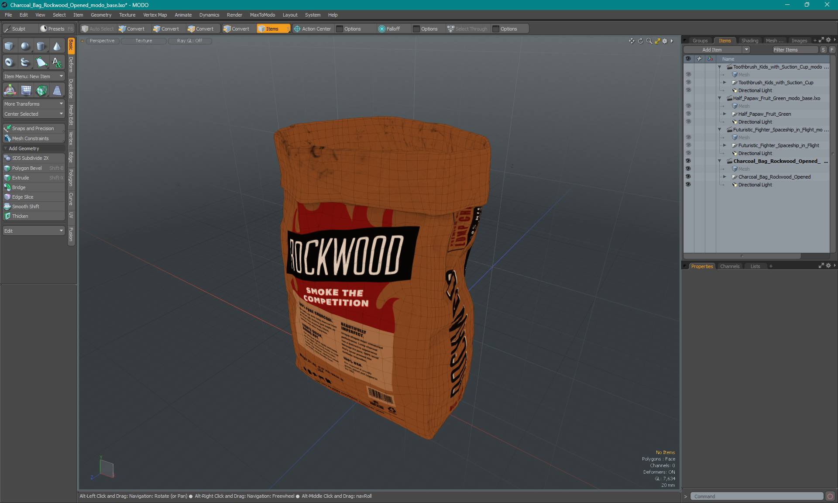
Task: Click Ray GL: Off button
Action: (189, 41)
